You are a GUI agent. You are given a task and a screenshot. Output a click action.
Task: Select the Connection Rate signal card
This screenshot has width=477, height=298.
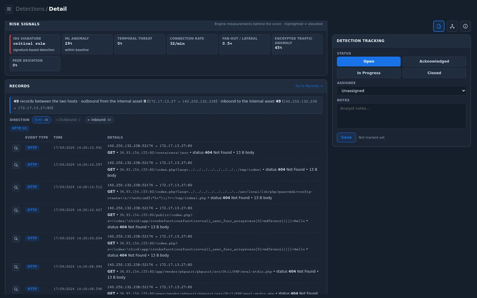[x=192, y=44]
